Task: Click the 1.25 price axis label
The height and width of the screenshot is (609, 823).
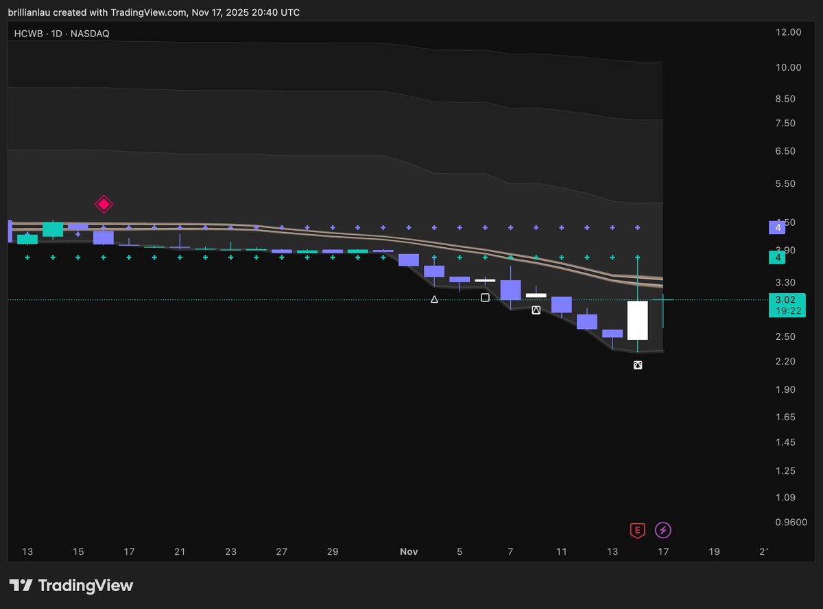Action: click(785, 470)
